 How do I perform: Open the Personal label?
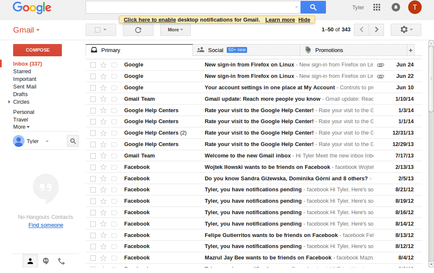pos(24,112)
